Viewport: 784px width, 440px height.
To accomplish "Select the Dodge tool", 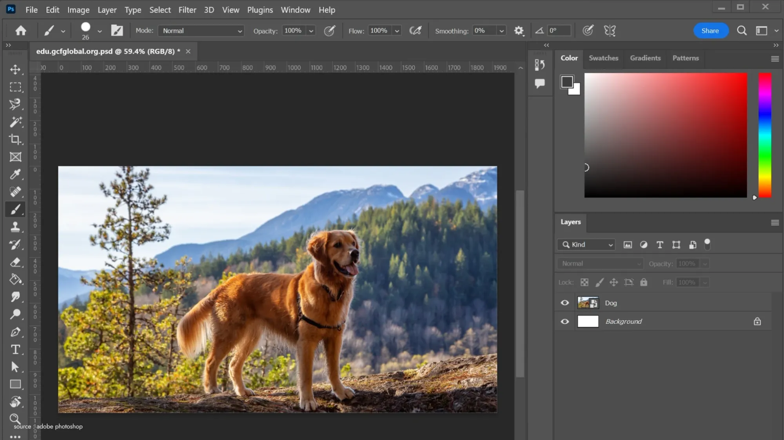I will [15, 314].
